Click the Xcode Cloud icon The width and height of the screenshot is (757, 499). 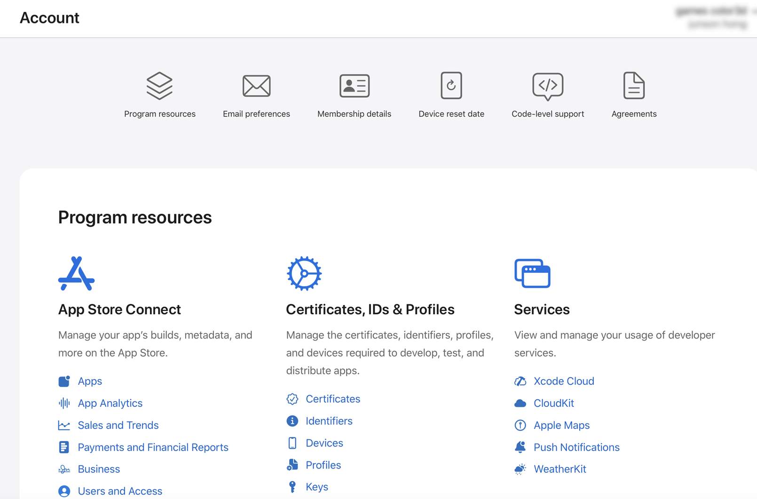[520, 381]
